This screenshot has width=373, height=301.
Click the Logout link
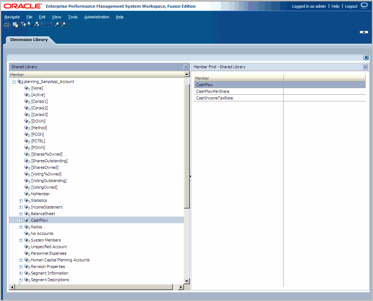click(x=351, y=6)
